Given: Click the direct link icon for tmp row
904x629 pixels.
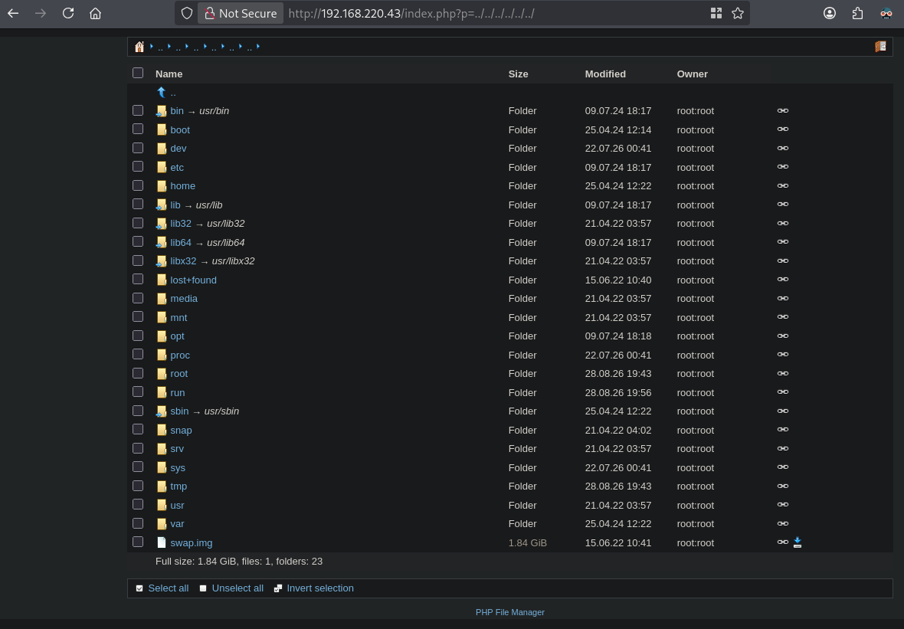Looking at the screenshot, I should (782, 486).
